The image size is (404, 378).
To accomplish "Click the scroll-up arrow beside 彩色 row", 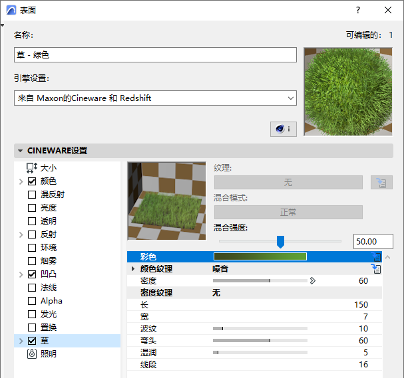I will coord(388,257).
